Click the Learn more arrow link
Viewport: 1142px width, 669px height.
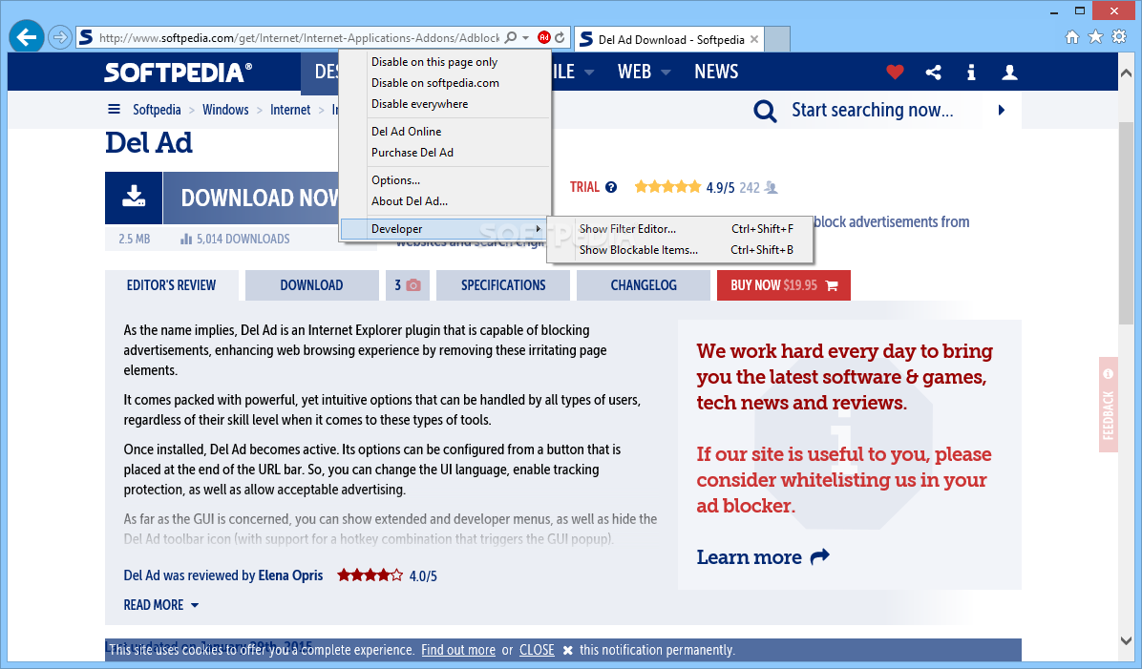click(x=763, y=557)
